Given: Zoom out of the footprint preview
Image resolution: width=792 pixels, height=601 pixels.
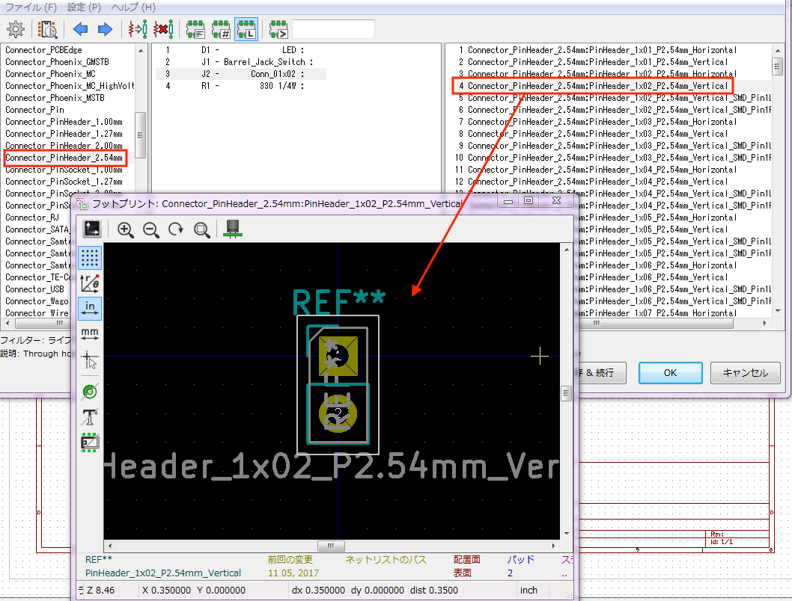Looking at the screenshot, I should [x=150, y=230].
